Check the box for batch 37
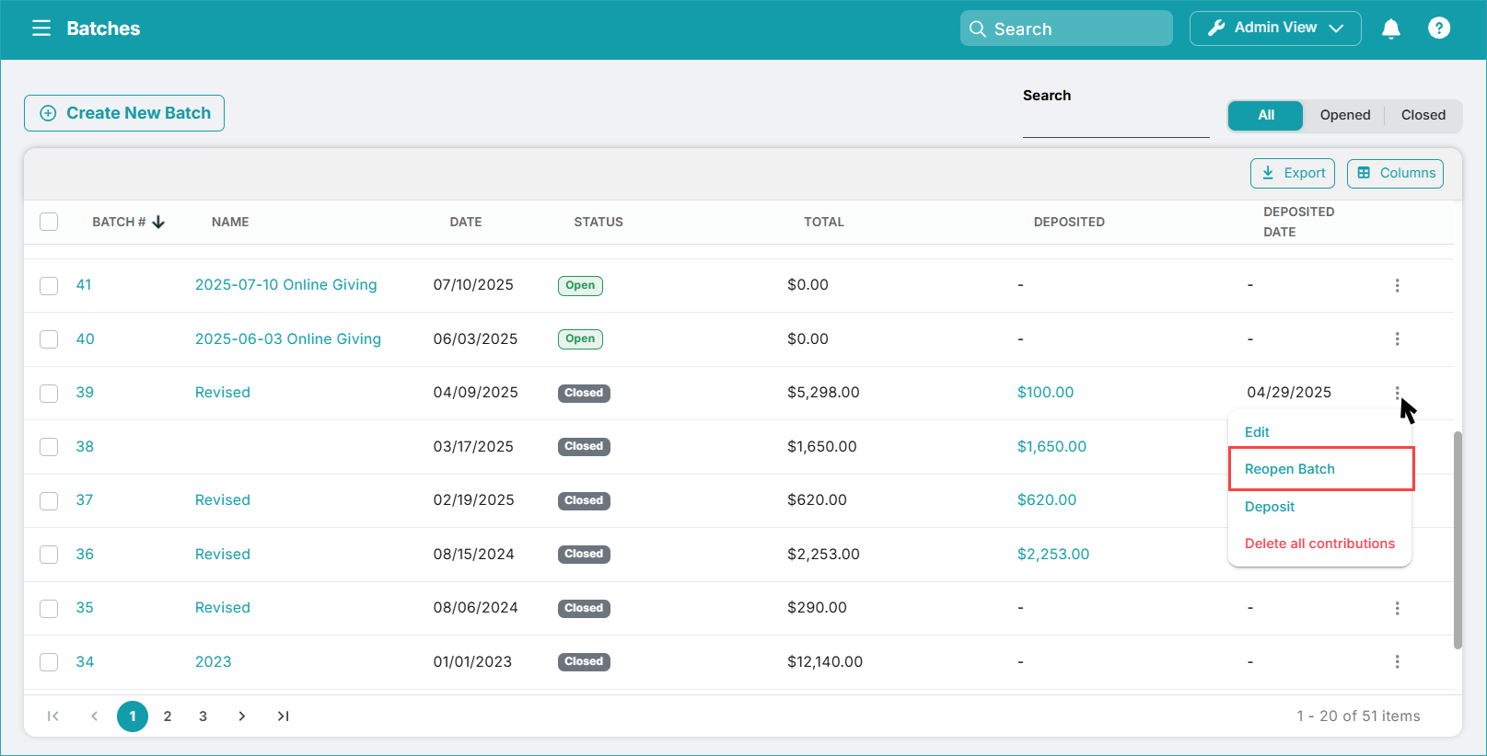This screenshot has width=1487, height=756. (x=49, y=500)
